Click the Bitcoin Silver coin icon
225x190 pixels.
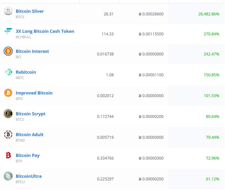click(8, 11)
